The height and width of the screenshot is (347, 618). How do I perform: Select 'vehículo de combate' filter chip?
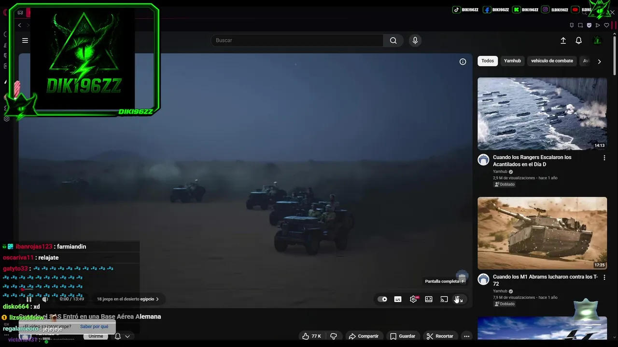pos(552,61)
